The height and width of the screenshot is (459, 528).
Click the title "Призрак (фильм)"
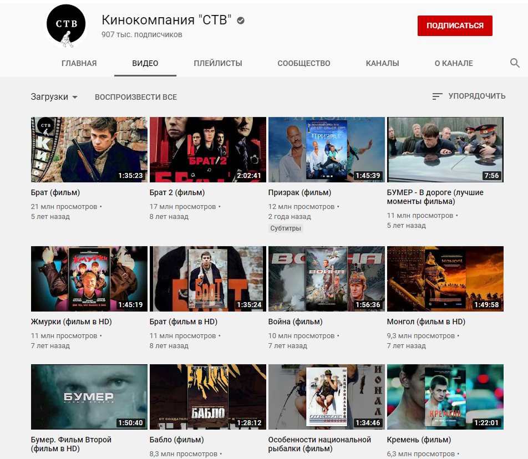pos(299,193)
